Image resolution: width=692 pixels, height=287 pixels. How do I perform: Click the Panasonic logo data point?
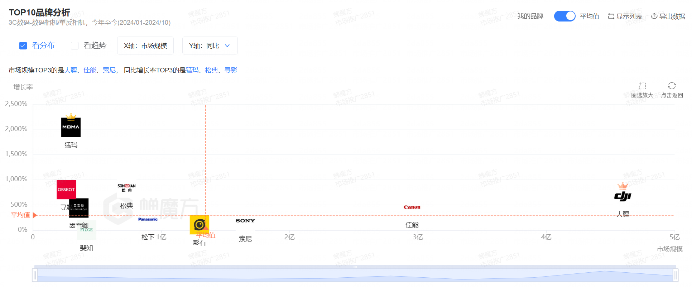[148, 219]
